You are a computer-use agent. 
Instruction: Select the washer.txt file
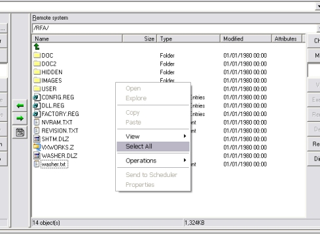(x=54, y=164)
